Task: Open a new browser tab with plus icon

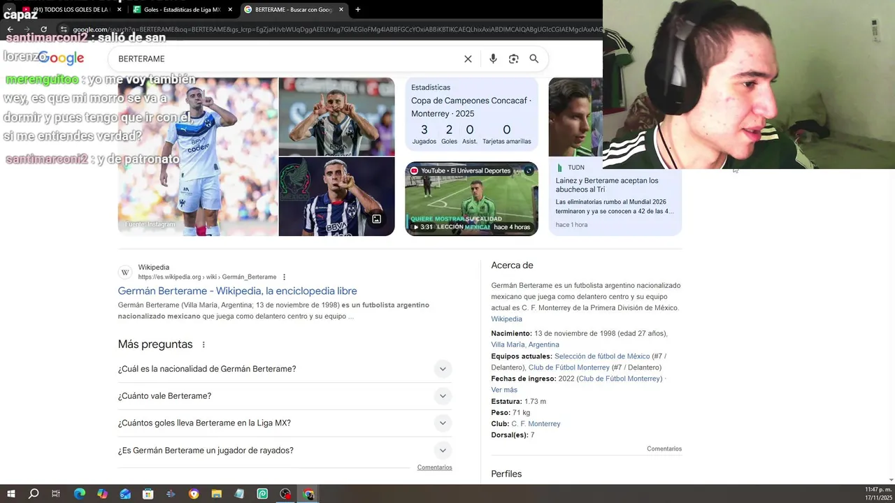Action: [x=357, y=10]
